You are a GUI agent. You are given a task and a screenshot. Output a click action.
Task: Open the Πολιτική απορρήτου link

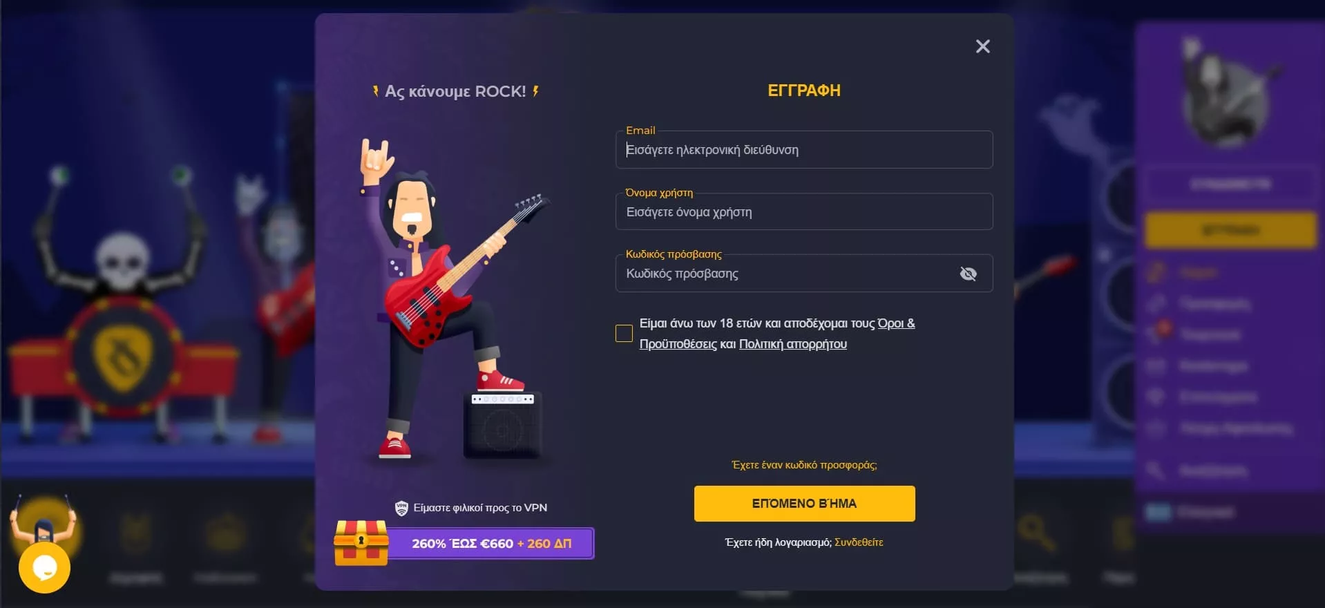click(792, 344)
